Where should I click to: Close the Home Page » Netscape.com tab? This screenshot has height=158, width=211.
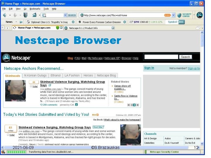61,28
